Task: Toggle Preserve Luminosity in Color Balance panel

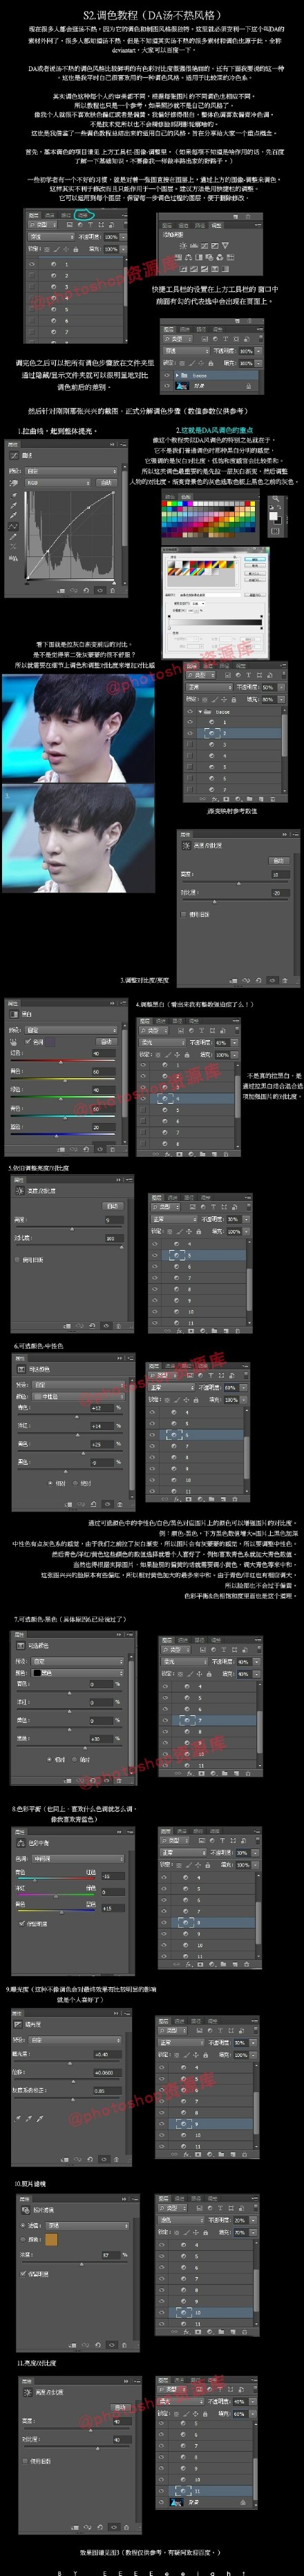Action: pos(22,1923)
